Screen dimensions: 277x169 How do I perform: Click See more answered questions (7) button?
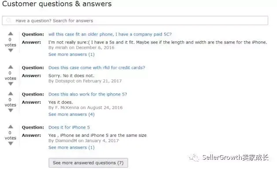click(89, 163)
